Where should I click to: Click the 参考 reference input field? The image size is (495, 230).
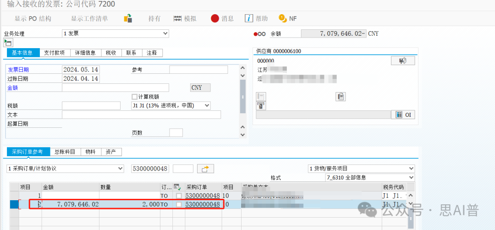198,69
